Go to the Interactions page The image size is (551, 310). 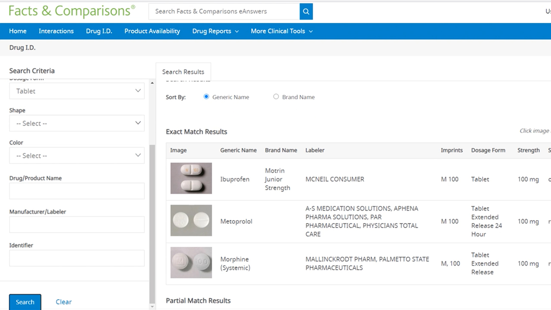tap(56, 31)
